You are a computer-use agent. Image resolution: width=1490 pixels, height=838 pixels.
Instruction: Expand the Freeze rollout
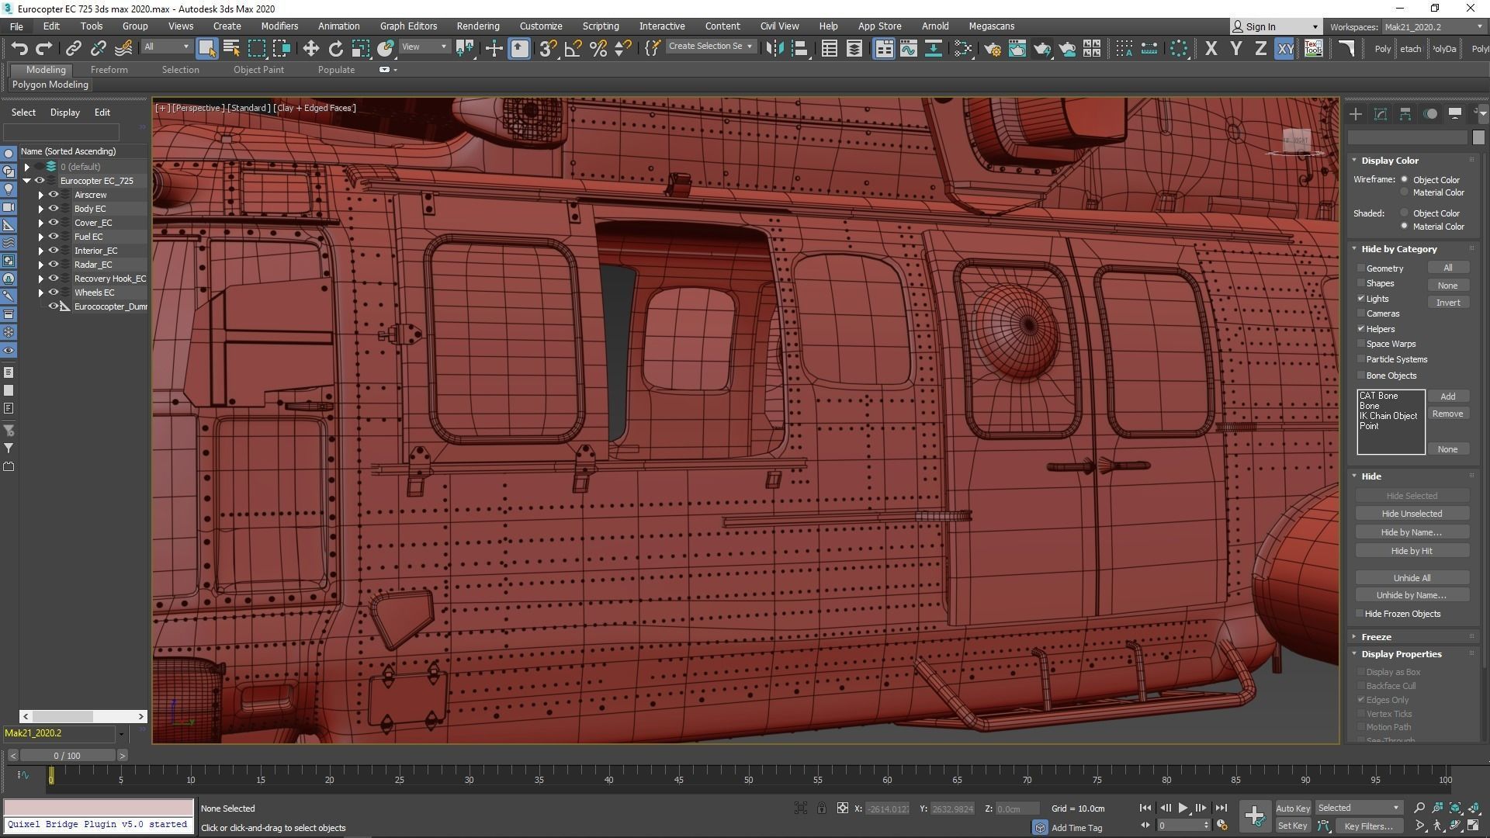tap(1376, 636)
